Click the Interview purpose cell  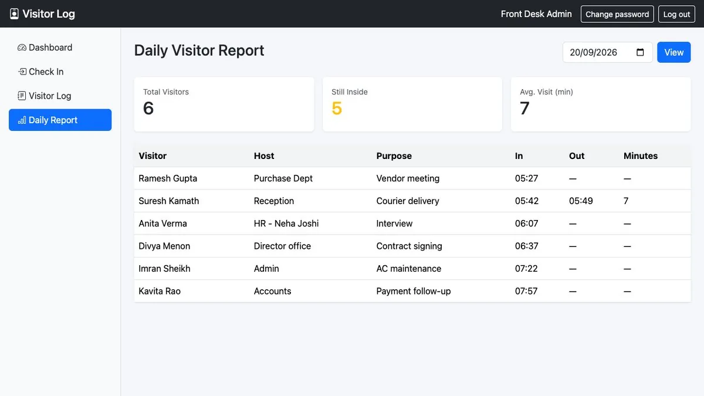[394, 224]
